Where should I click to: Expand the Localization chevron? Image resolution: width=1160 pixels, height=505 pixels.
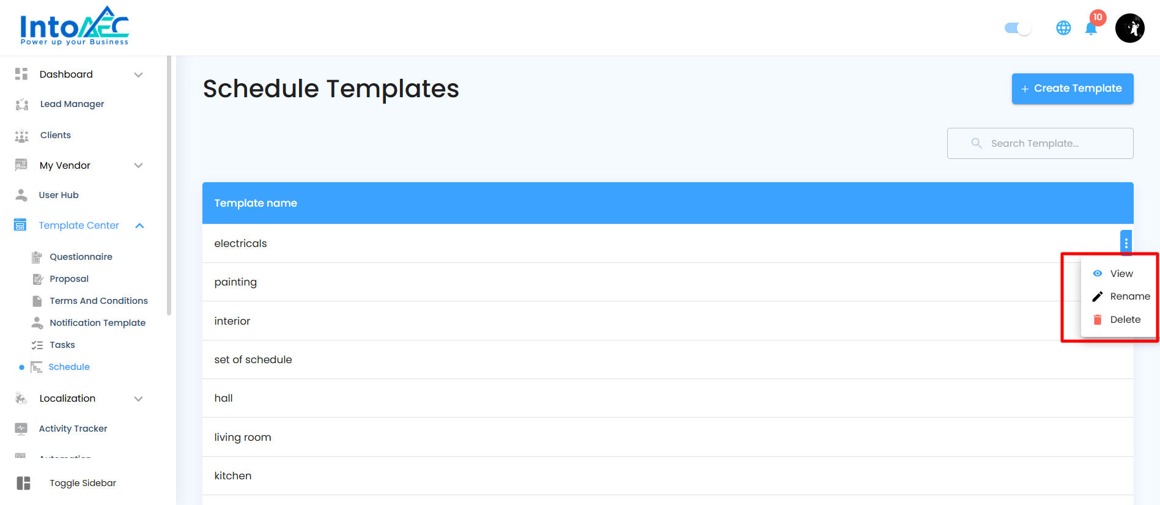pyautogui.click(x=138, y=399)
